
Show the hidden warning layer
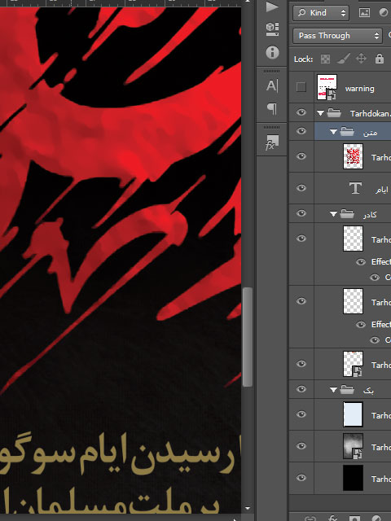click(x=301, y=87)
